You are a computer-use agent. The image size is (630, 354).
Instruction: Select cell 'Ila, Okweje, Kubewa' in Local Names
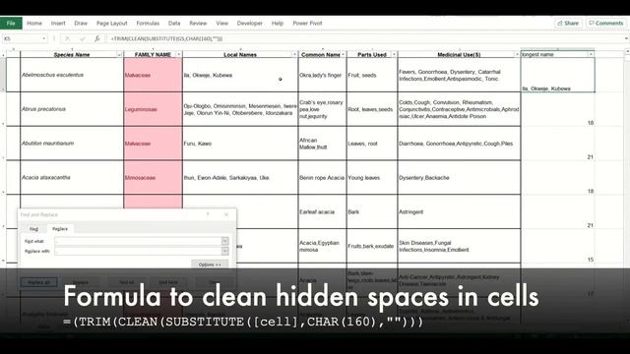coord(240,75)
